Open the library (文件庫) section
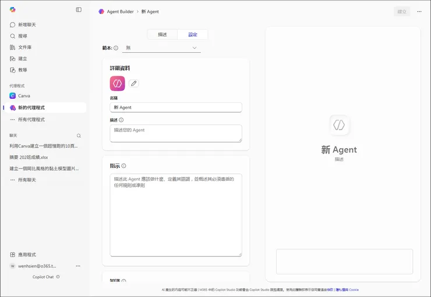The width and height of the screenshot is (431, 297). [x=20, y=47]
